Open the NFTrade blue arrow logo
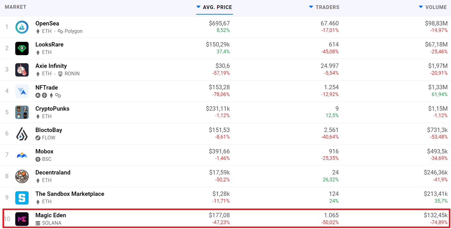Viewport: 451px width, 229px height. coord(22,91)
